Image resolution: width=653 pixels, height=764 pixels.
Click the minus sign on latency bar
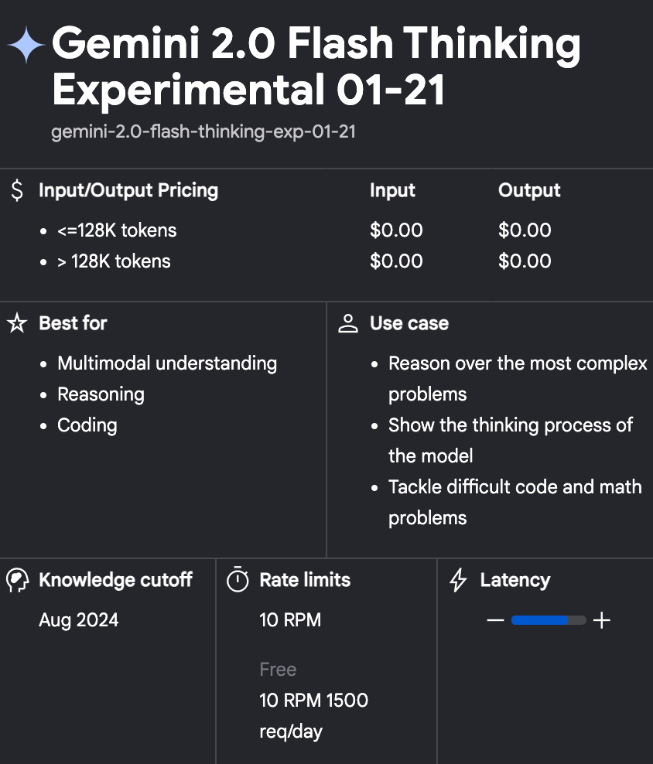(495, 620)
